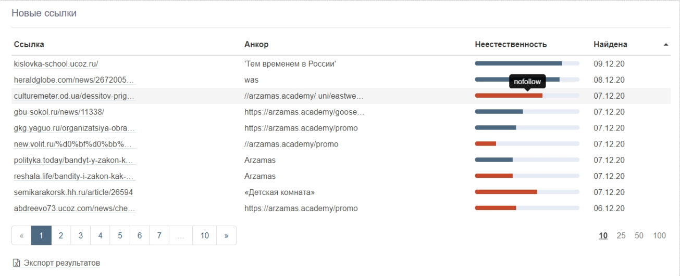Open pagination page 2
Screen dimensions: 680x276
point(61,235)
